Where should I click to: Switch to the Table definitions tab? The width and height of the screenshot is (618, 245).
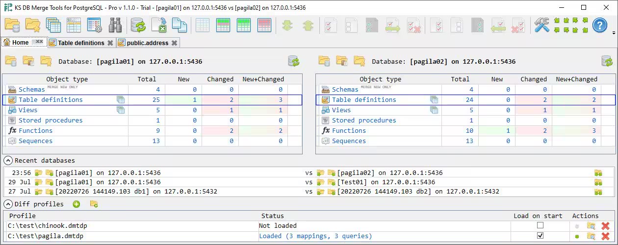pos(81,43)
